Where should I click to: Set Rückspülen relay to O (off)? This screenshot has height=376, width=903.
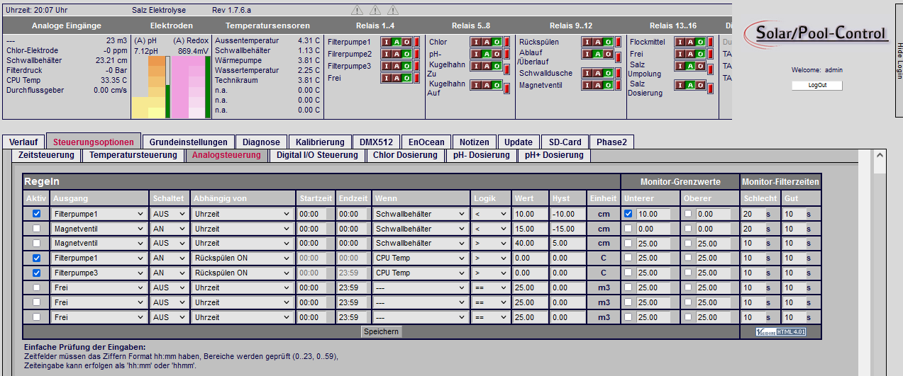pos(607,42)
